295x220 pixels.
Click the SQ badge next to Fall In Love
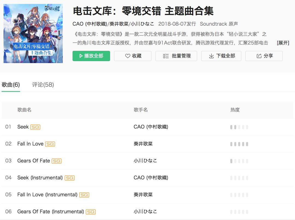(50, 144)
